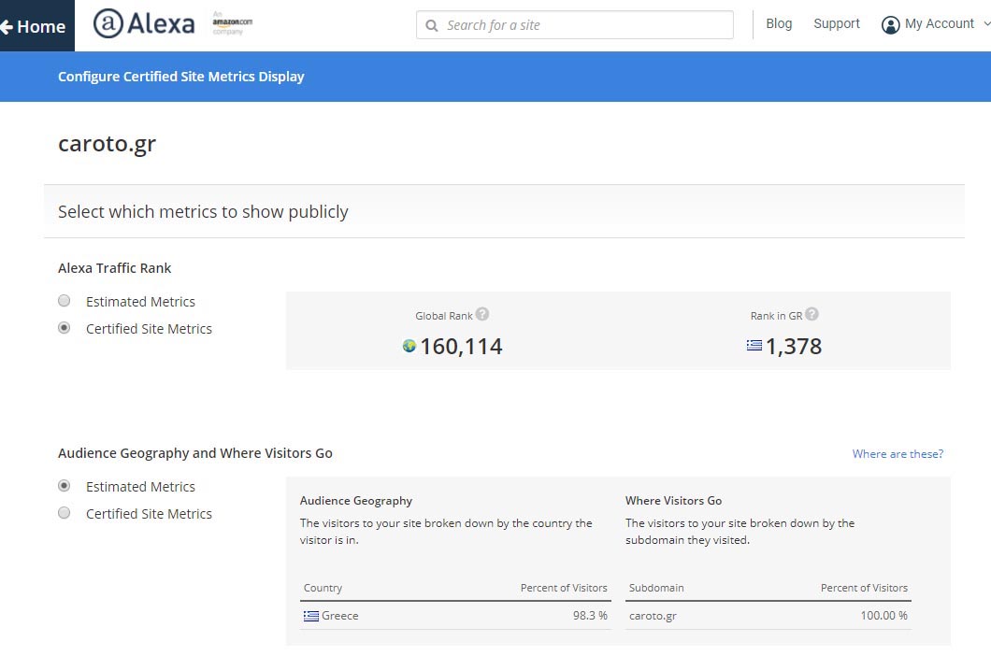This screenshot has height=656, width=991.
Task: Open the Blog menu item
Action: 779,24
